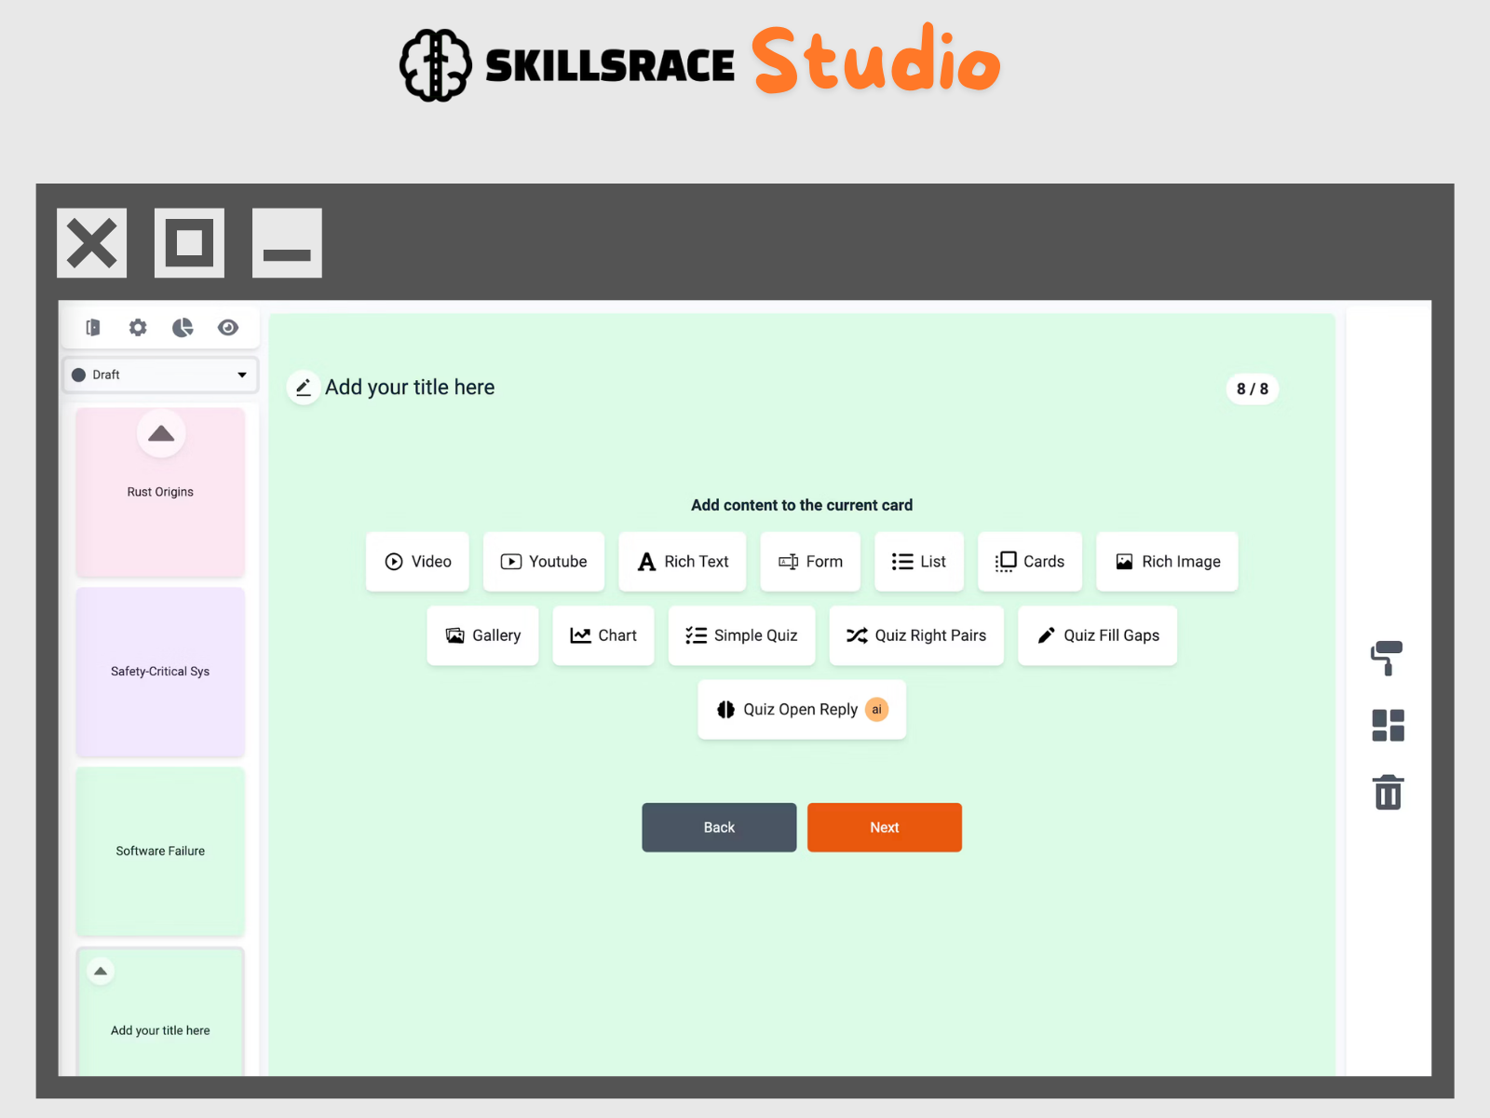
Task: Add a Rich Image block
Action: click(x=1167, y=562)
